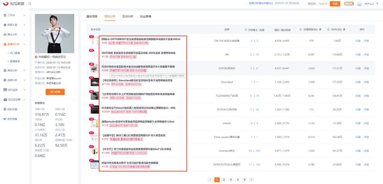
Task: Expand the 数据大盘 menu chevron
Action: click(x=24, y=25)
